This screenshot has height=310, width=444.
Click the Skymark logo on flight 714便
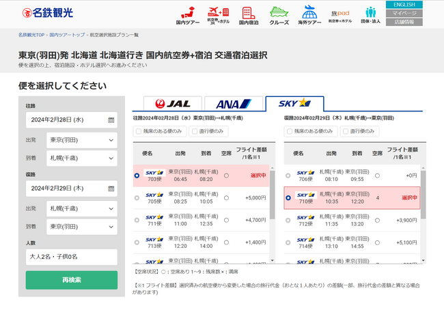tap(306, 240)
